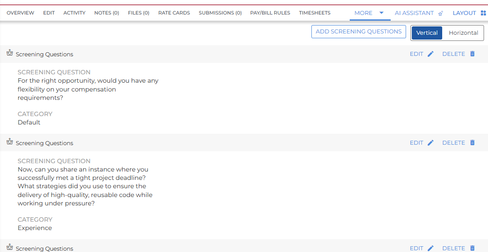This screenshot has width=488, height=252.
Task: Switch view to Horizontal layout
Action: 463,33
